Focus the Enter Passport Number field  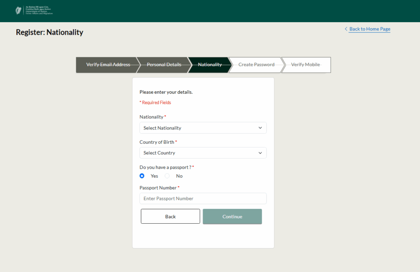203,198
